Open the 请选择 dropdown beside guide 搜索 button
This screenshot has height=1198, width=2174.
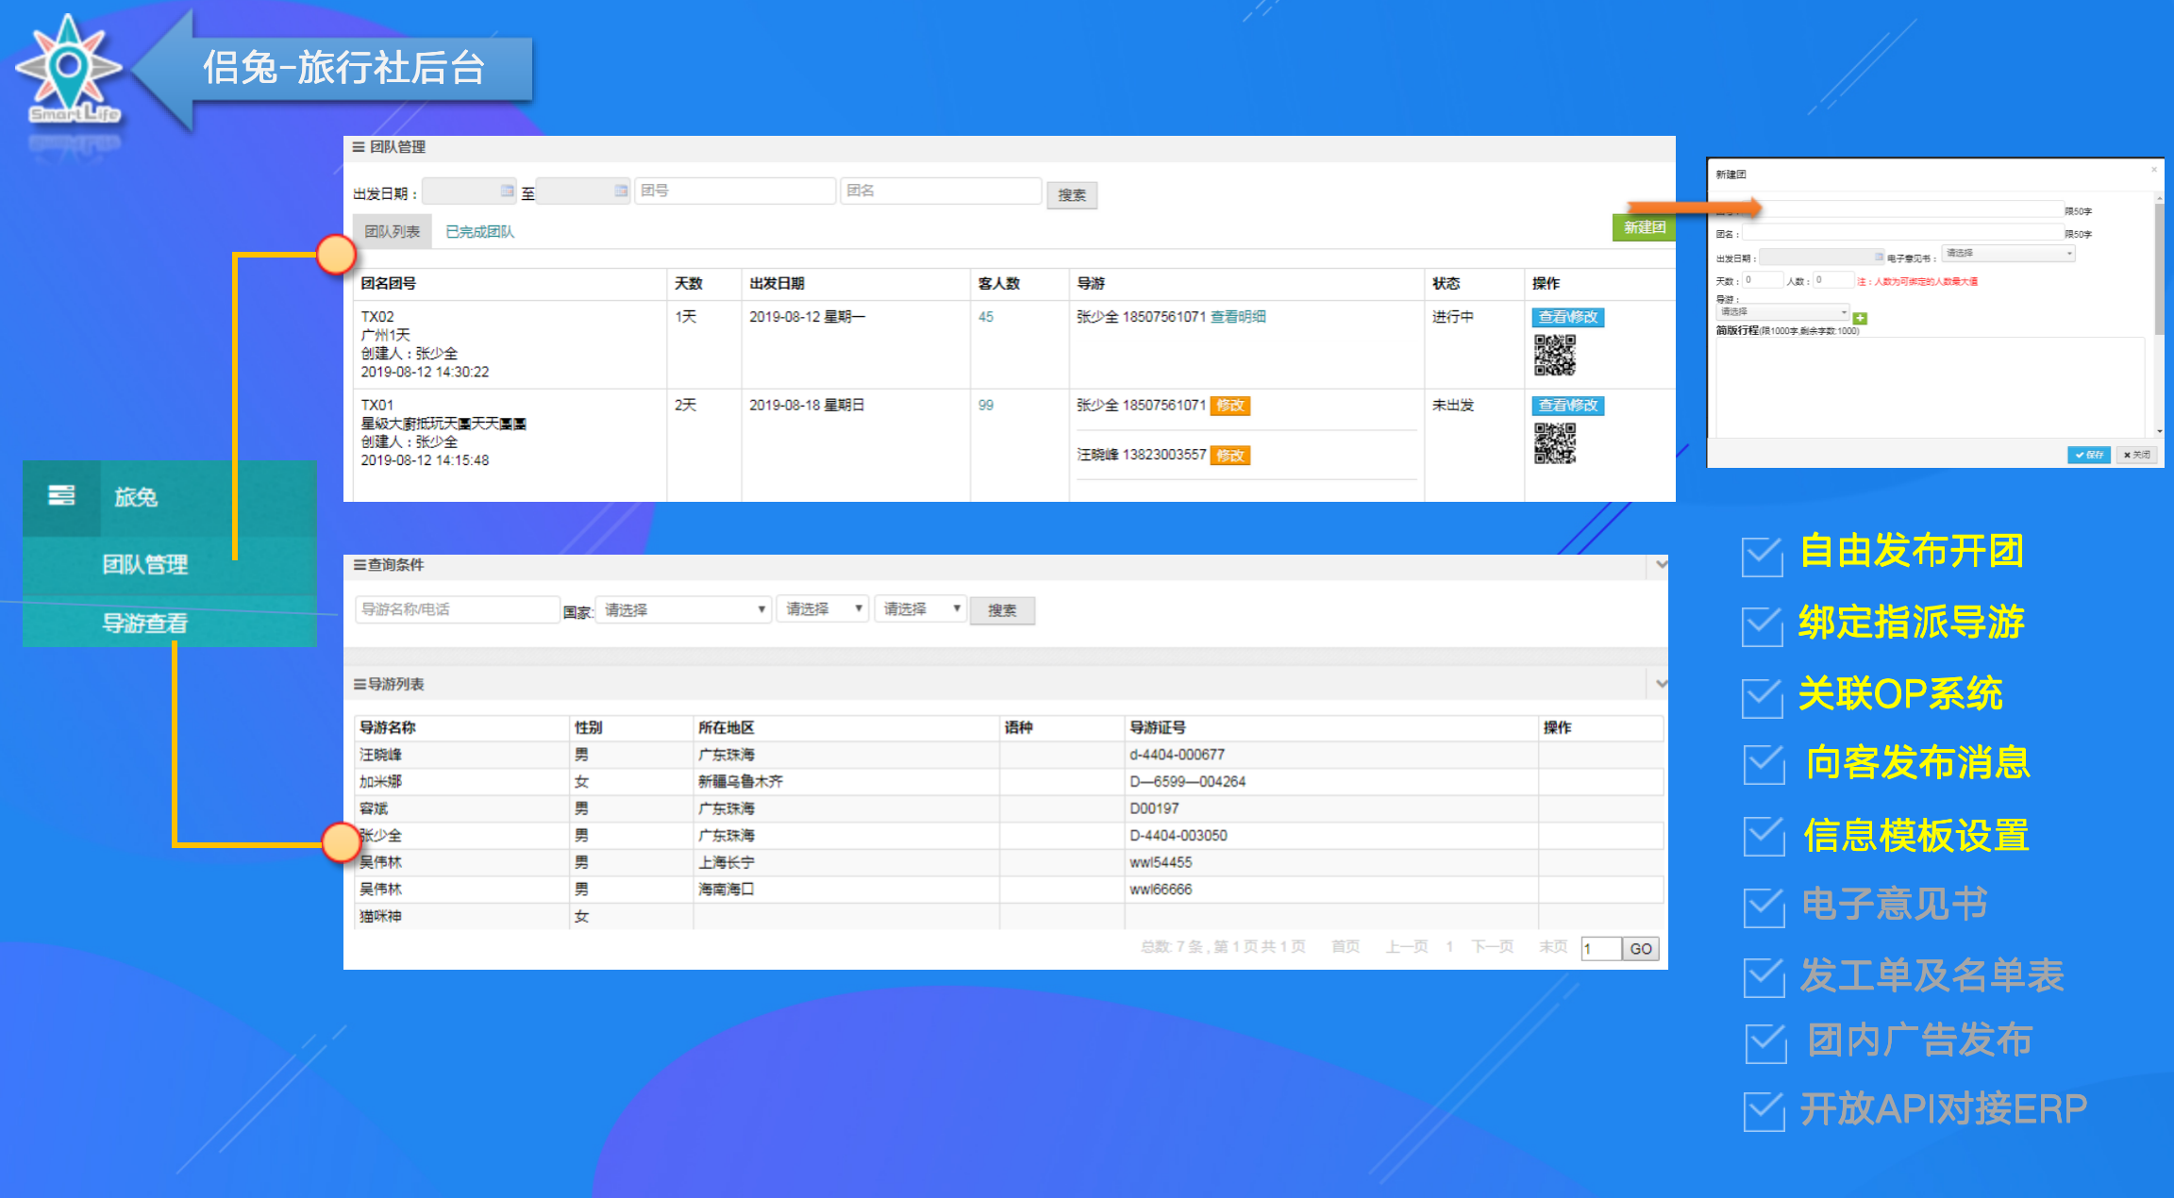pyautogui.click(x=921, y=609)
